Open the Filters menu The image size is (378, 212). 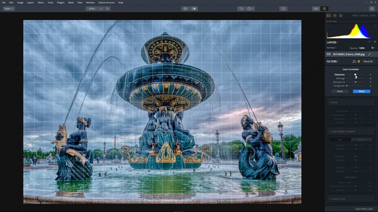pos(41,3)
